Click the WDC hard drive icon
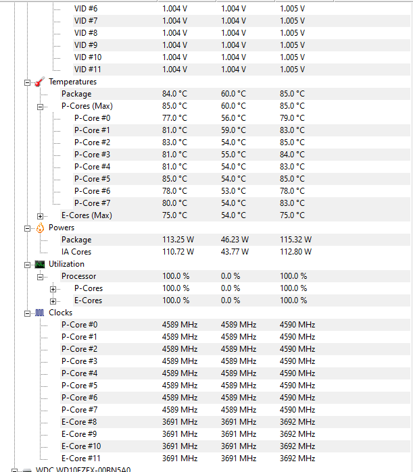This screenshot has height=472, width=413. [x=26, y=469]
